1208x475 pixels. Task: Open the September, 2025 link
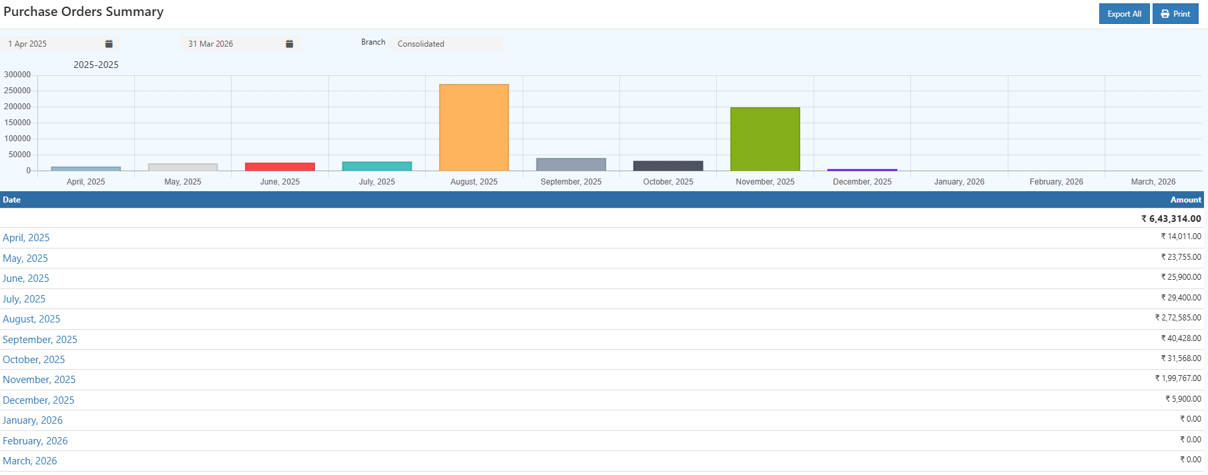pos(40,340)
